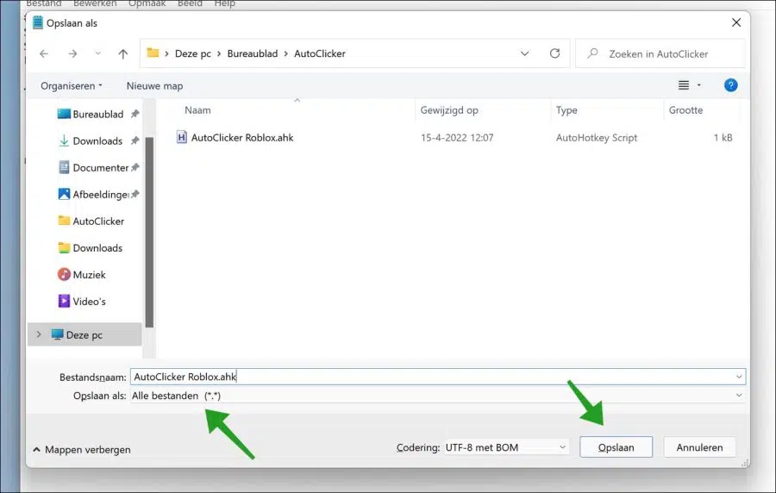Open the Opmaak menu in Notepad
The width and height of the screenshot is (776, 493).
[147, 3]
